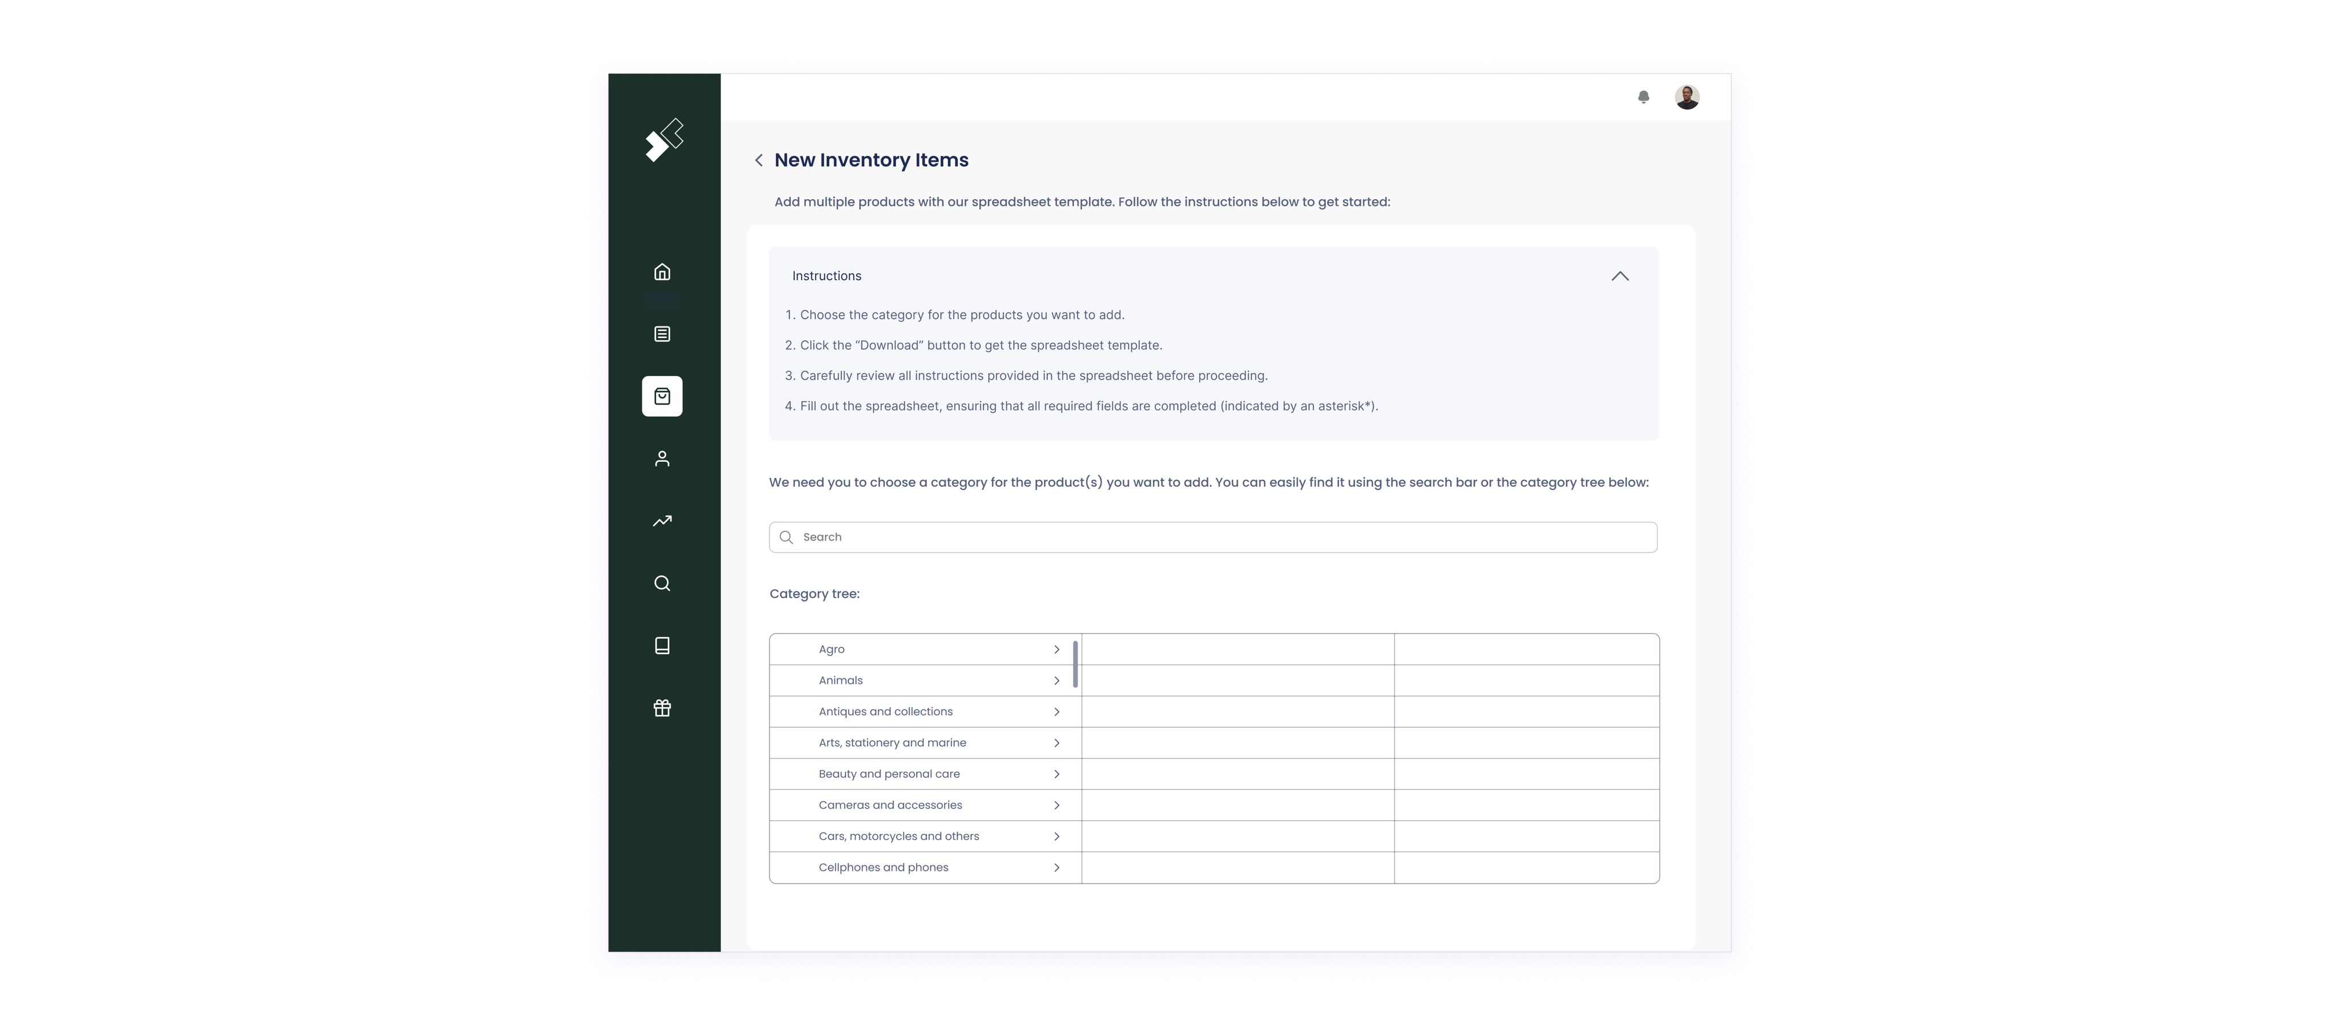Open the user avatar menu

[x=1686, y=97]
